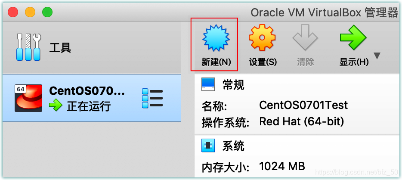Click the 操作系统: label
The height and width of the screenshot is (180, 402).
point(226,123)
